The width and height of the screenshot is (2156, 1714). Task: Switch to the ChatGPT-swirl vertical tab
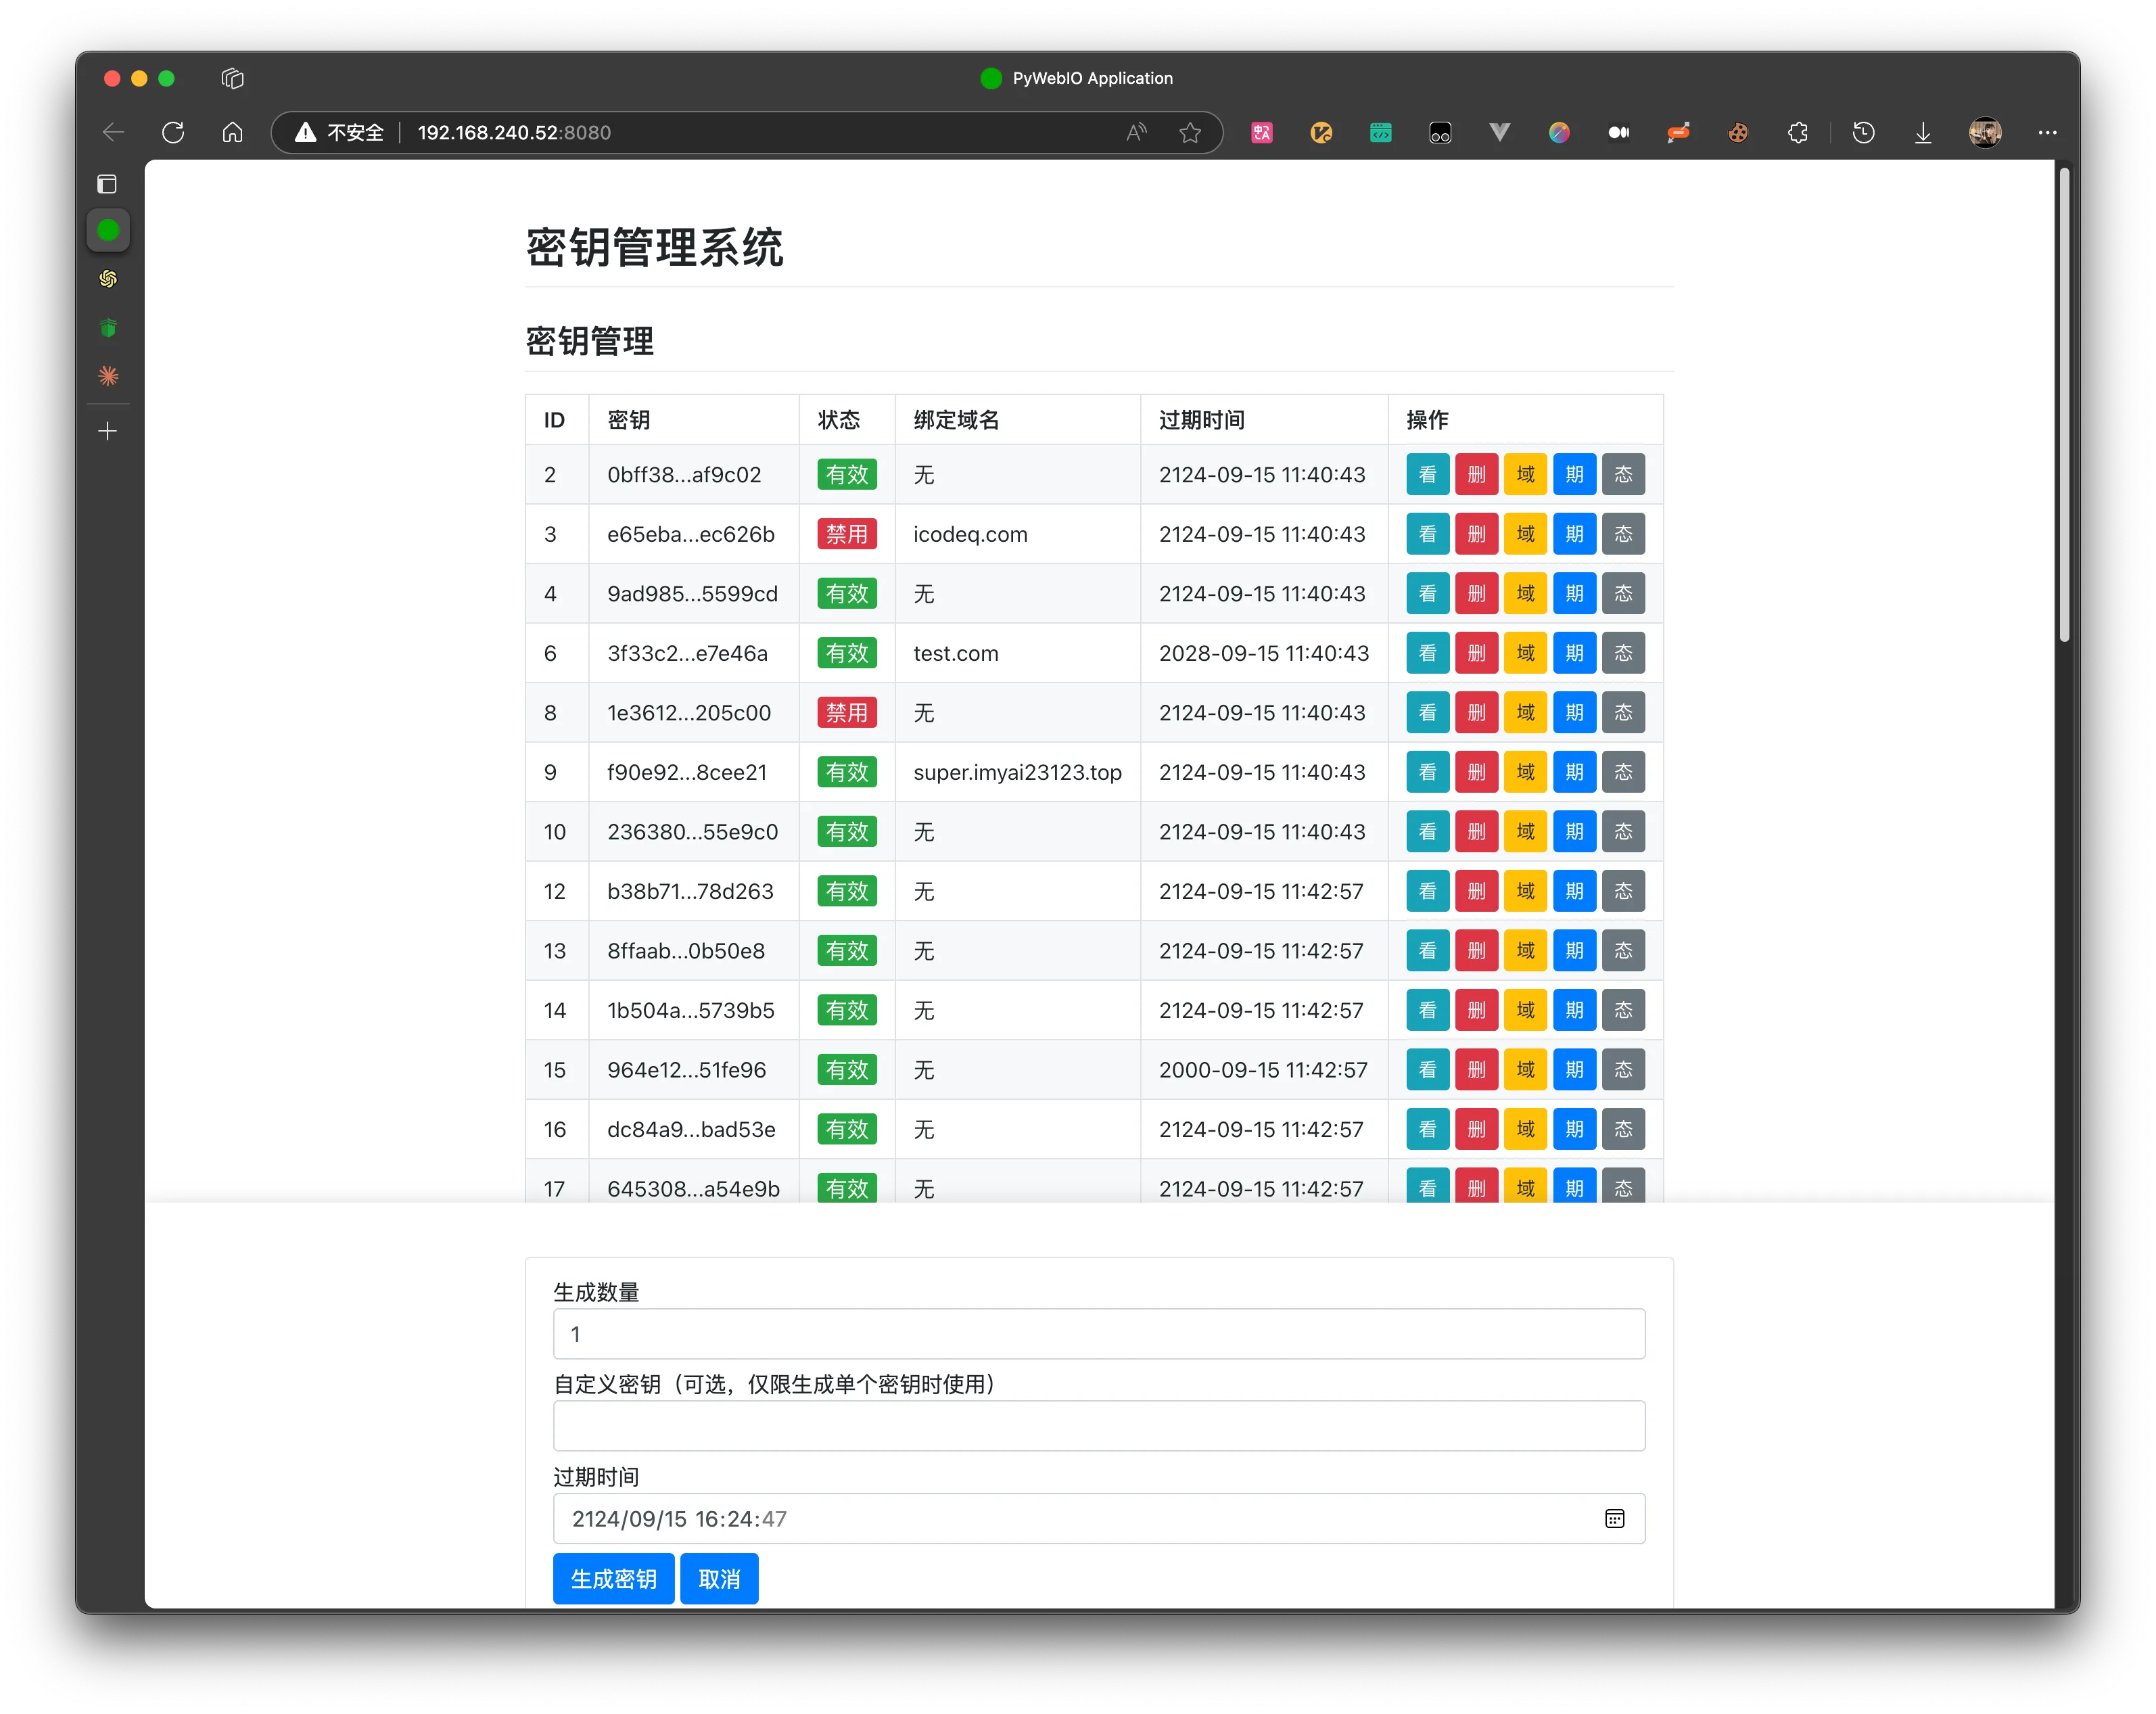tap(108, 279)
